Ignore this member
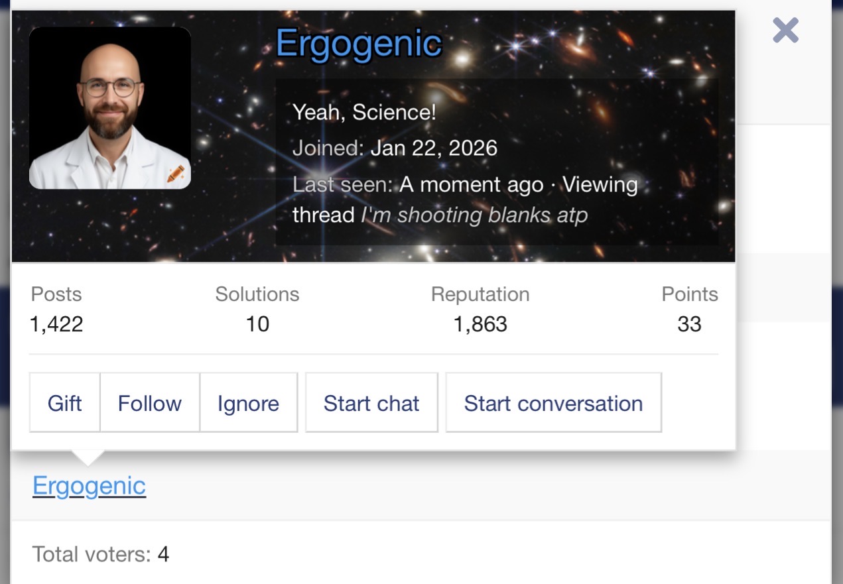843x584 pixels. tap(248, 403)
